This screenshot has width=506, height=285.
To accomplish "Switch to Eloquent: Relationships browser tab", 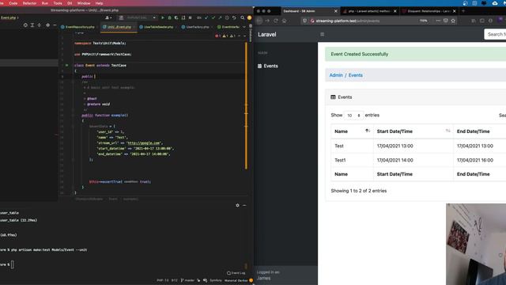I will pyautogui.click(x=429, y=11).
